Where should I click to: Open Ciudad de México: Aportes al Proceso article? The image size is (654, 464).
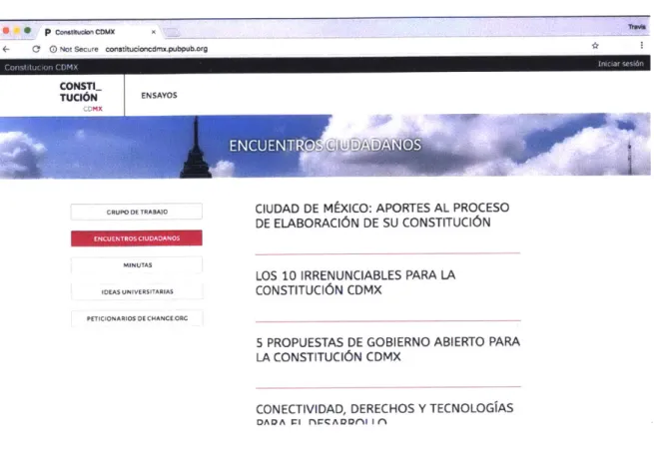tap(381, 216)
